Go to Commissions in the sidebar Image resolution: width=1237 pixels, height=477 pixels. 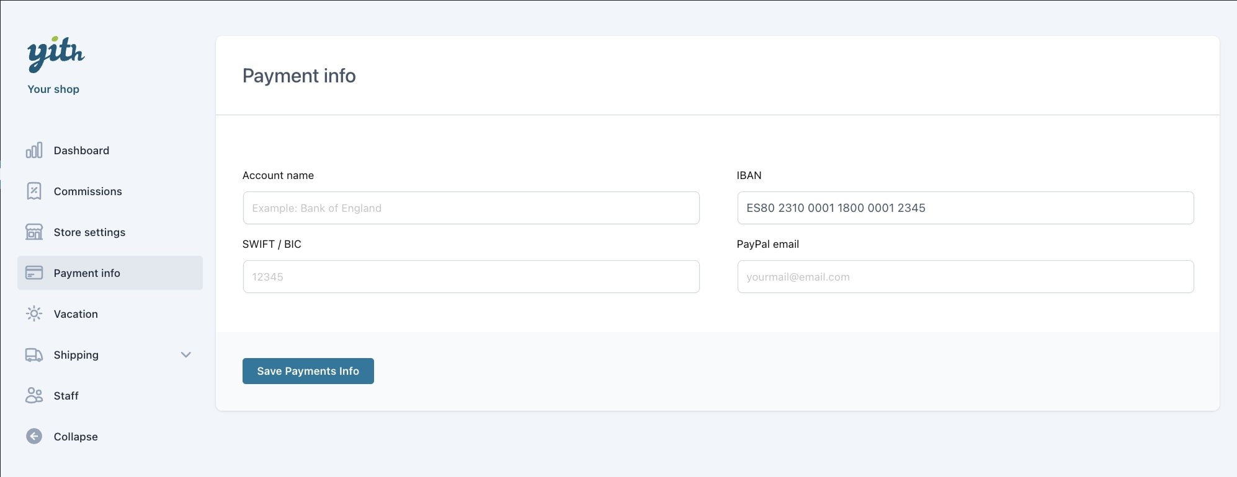point(87,191)
